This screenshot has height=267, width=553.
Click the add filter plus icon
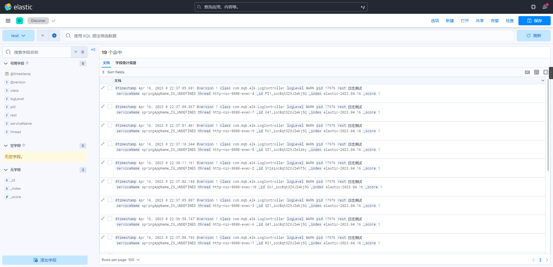(54, 36)
